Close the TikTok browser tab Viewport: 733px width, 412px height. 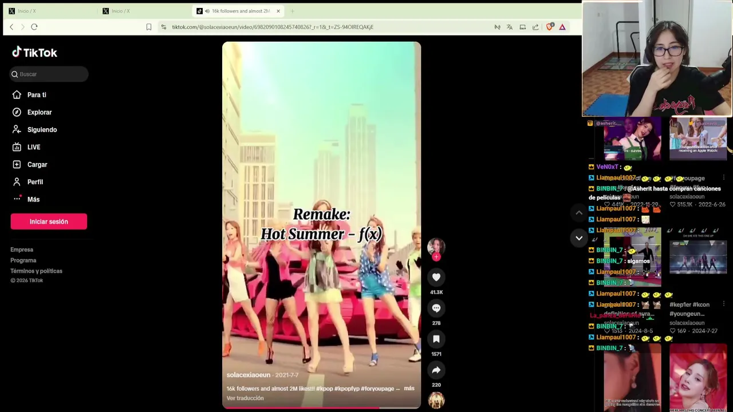278,11
